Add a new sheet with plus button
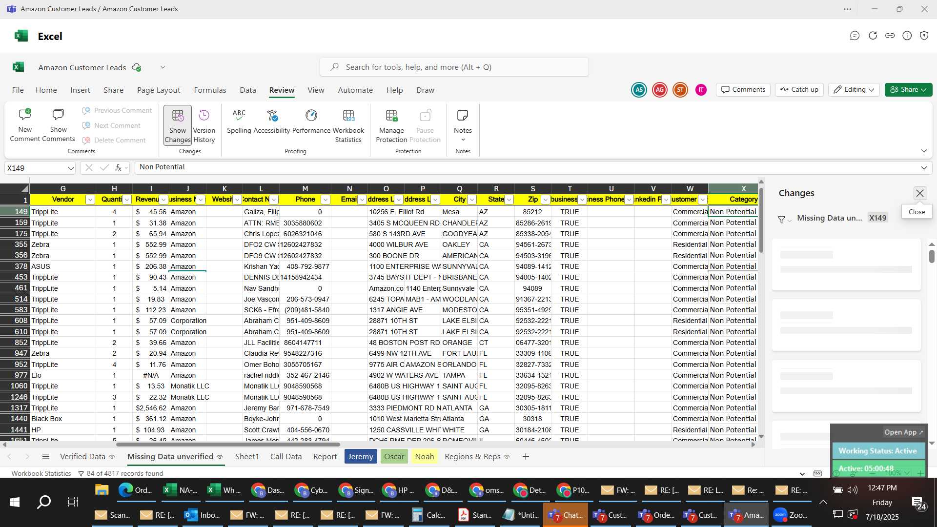This screenshot has width=937, height=527. tap(526, 457)
